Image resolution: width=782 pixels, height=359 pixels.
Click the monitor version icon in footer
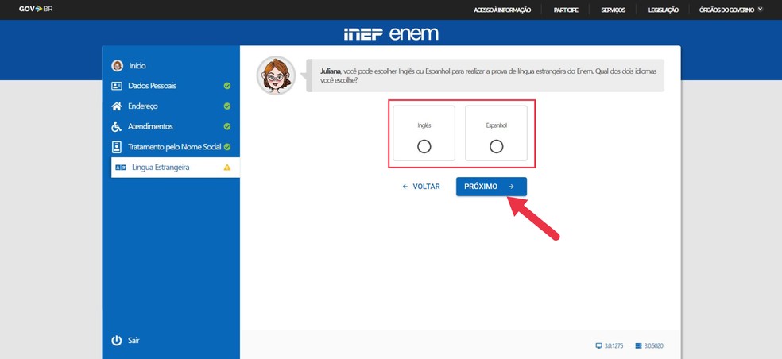[599, 346]
